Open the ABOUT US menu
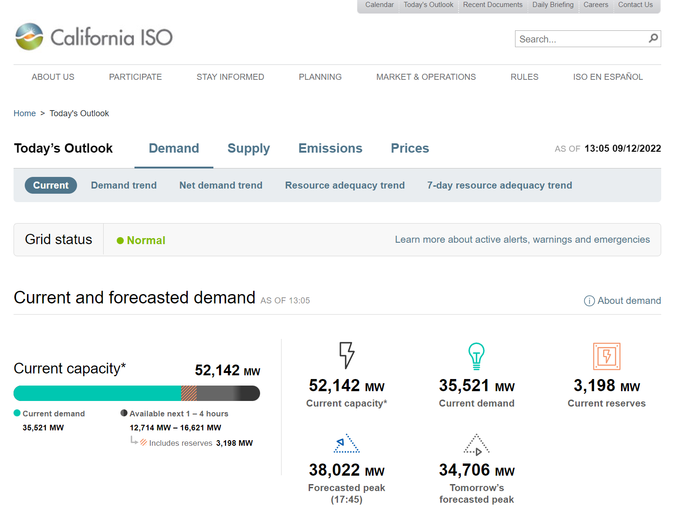The image size is (678, 527). coord(53,77)
